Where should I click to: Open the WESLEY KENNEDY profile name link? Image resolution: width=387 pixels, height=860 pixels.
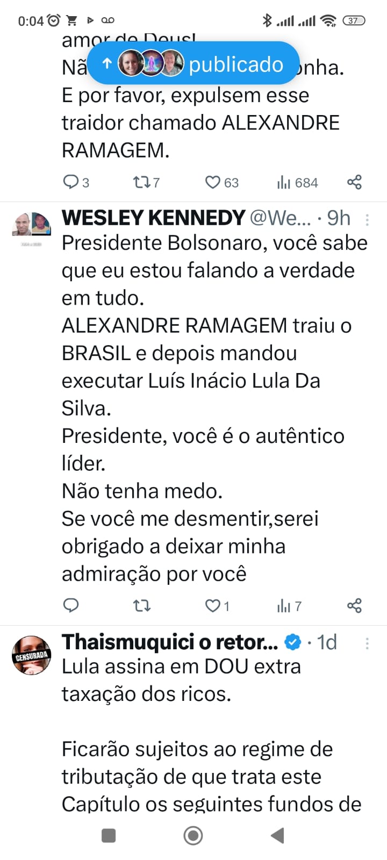[x=153, y=218]
